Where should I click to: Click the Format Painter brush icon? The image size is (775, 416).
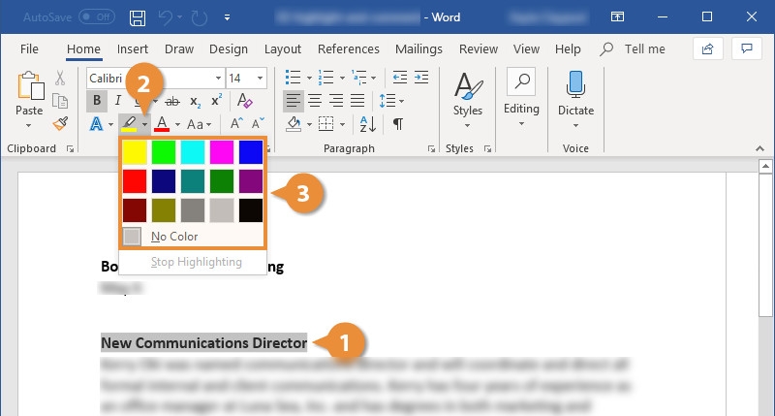60,123
